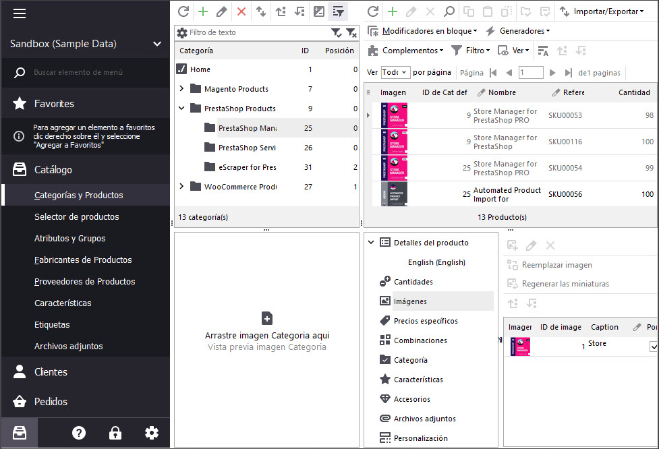This screenshot has height=449, width=659.
Task: Click the translate columns icon
Action: click(543, 51)
